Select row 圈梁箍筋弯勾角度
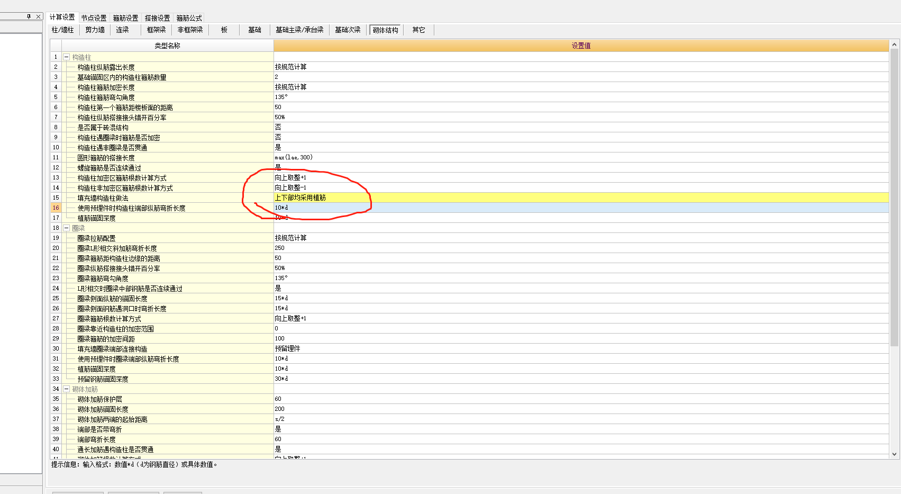 103,279
